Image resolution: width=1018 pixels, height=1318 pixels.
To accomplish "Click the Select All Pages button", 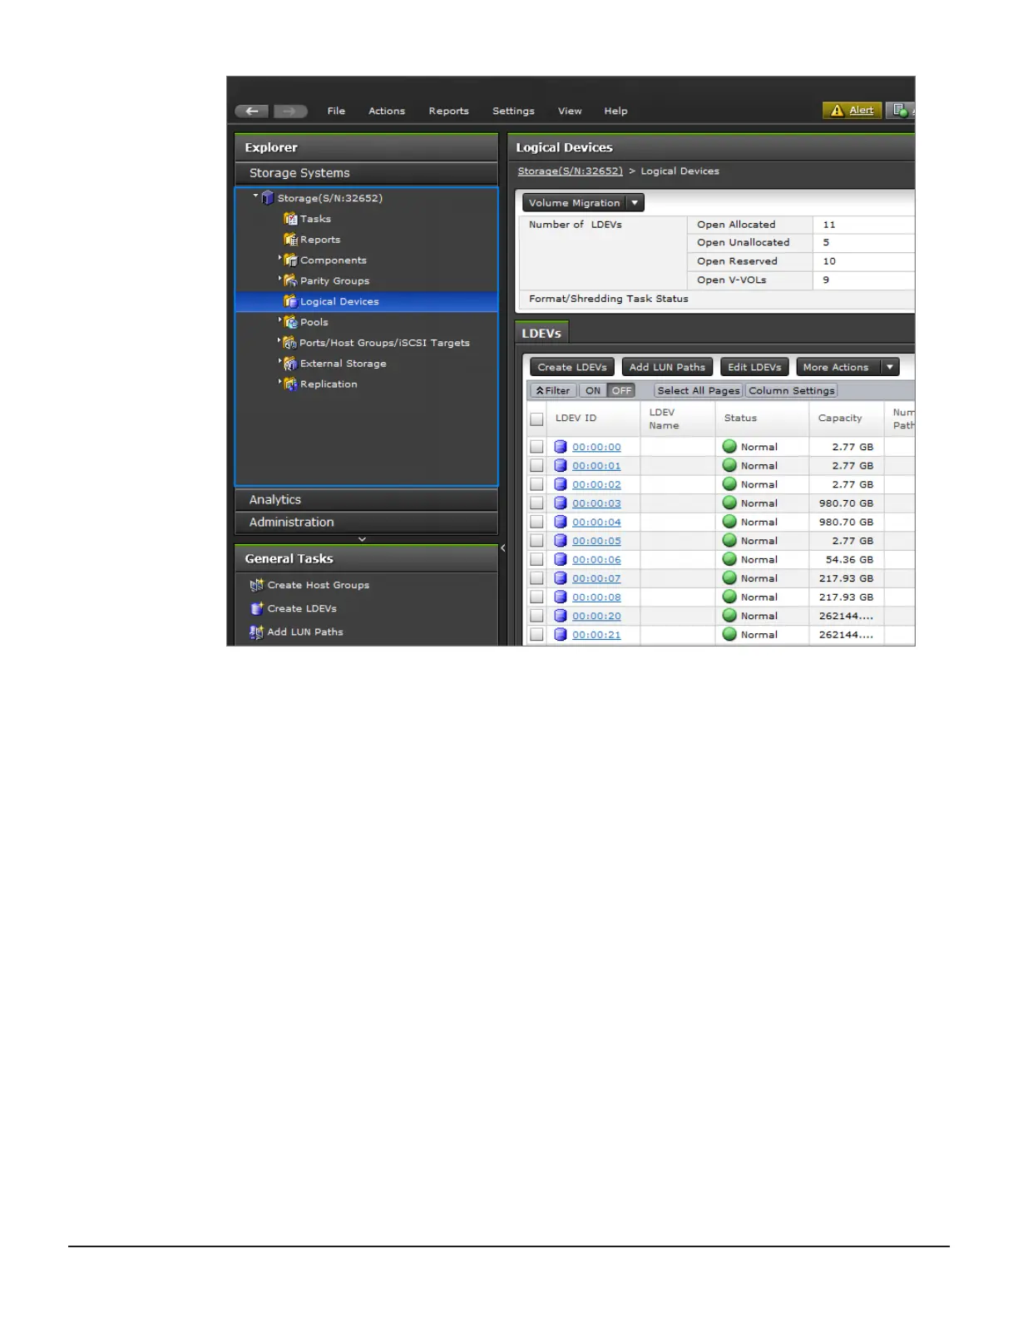I will pyautogui.click(x=699, y=390).
